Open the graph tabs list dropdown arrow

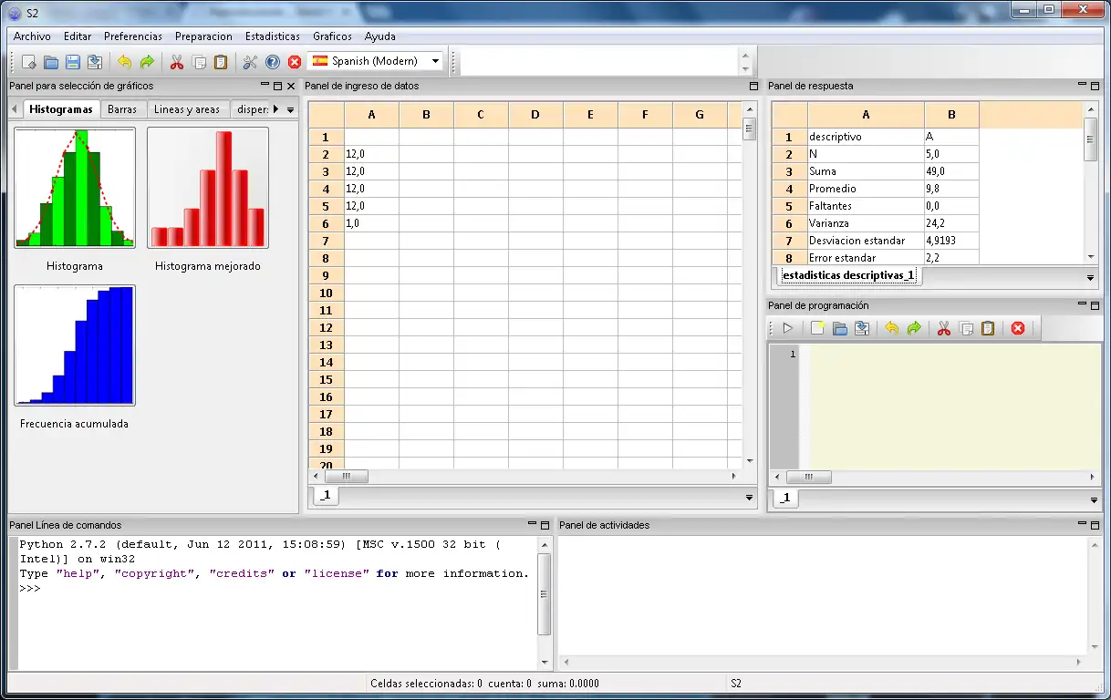(x=290, y=109)
